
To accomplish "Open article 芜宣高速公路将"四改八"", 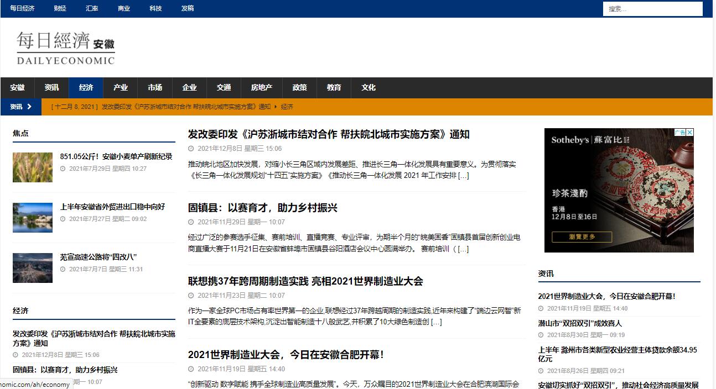I will pos(98,257).
